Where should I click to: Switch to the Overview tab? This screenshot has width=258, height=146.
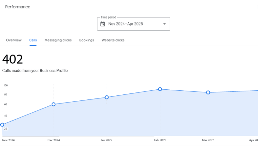(14, 40)
